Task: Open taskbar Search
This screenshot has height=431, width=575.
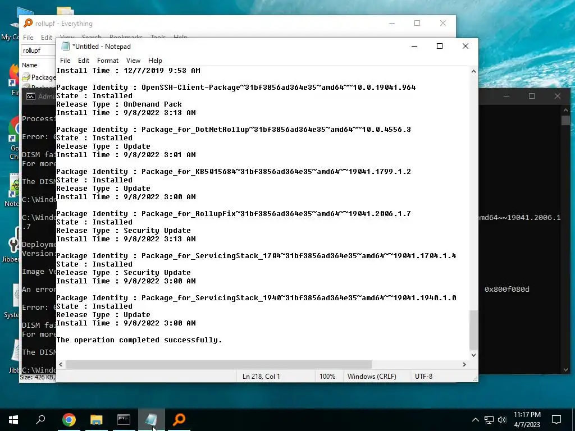Action: click(x=40, y=420)
